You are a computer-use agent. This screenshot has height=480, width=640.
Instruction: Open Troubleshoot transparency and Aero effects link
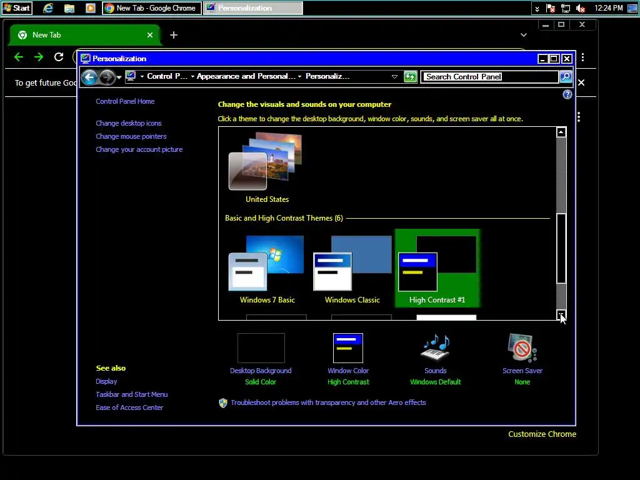point(328,402)
